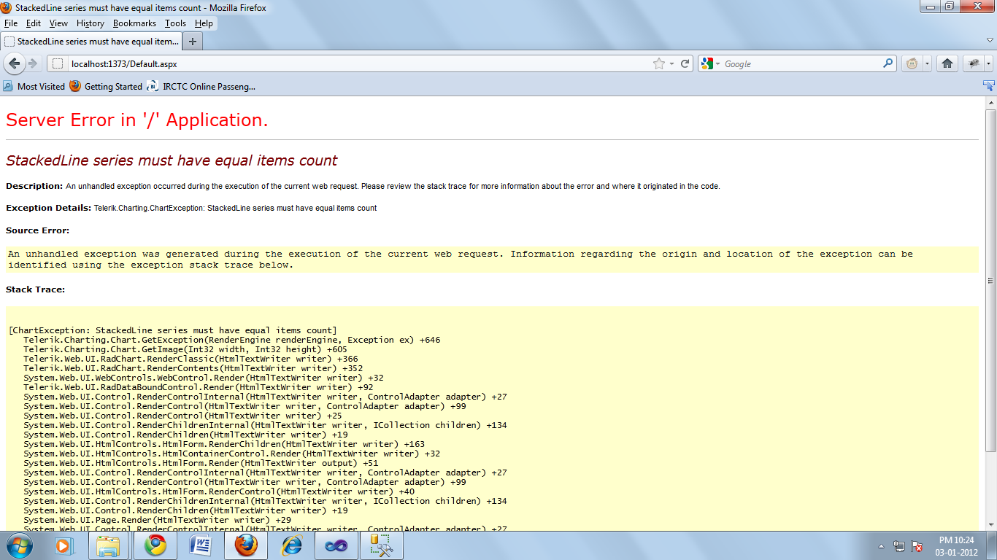Image resolution: width=997 pixels, height=560 pixels.
Task: Minimize the Firefox window
Action: [929, 6]
